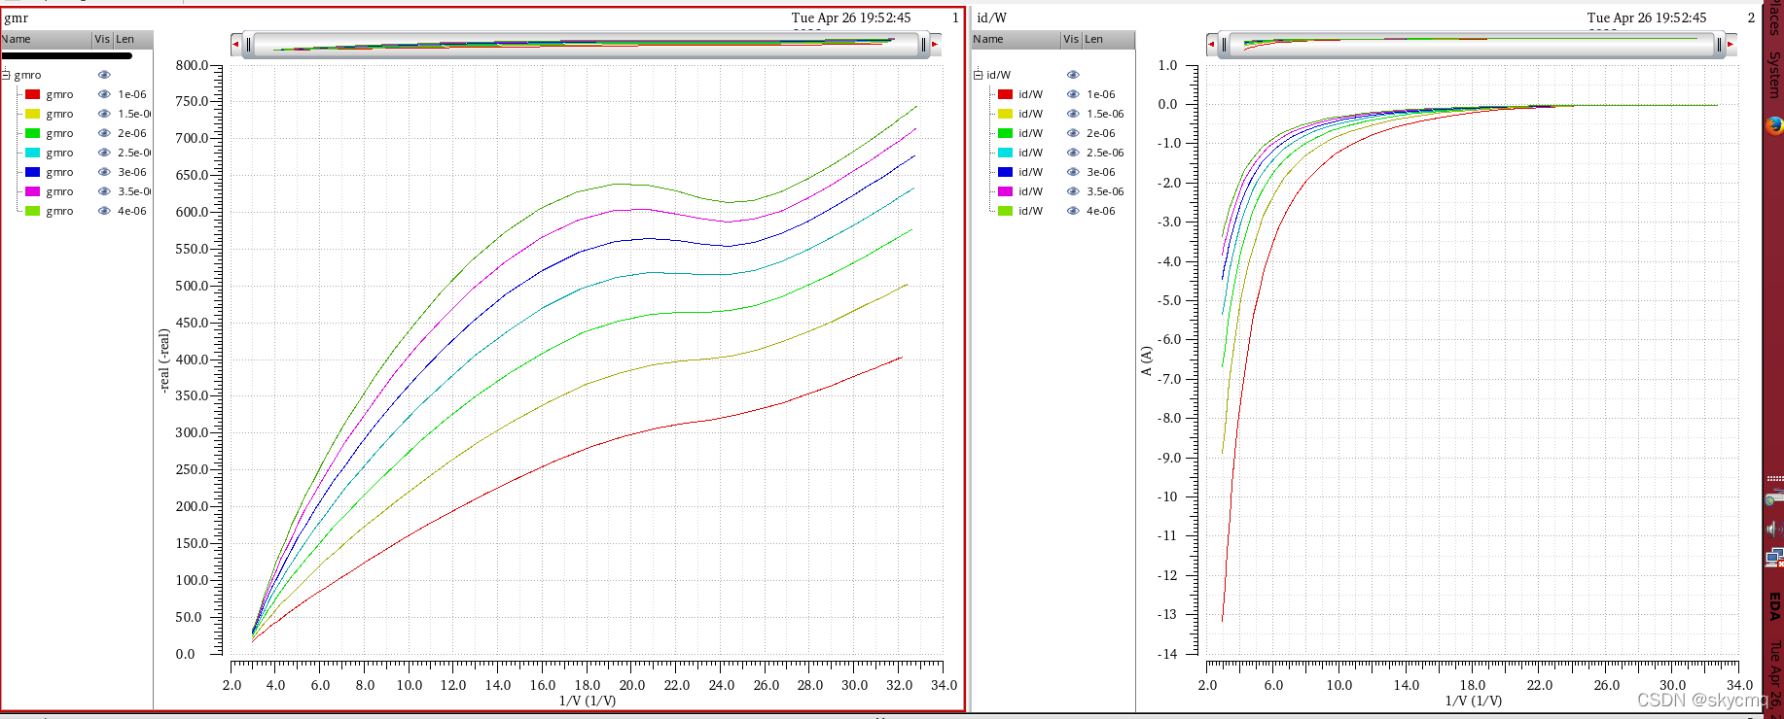Click the yellow swatch of gmro 1.5e-06
Screen dimensions: 1784x719
tap(32, 114)
